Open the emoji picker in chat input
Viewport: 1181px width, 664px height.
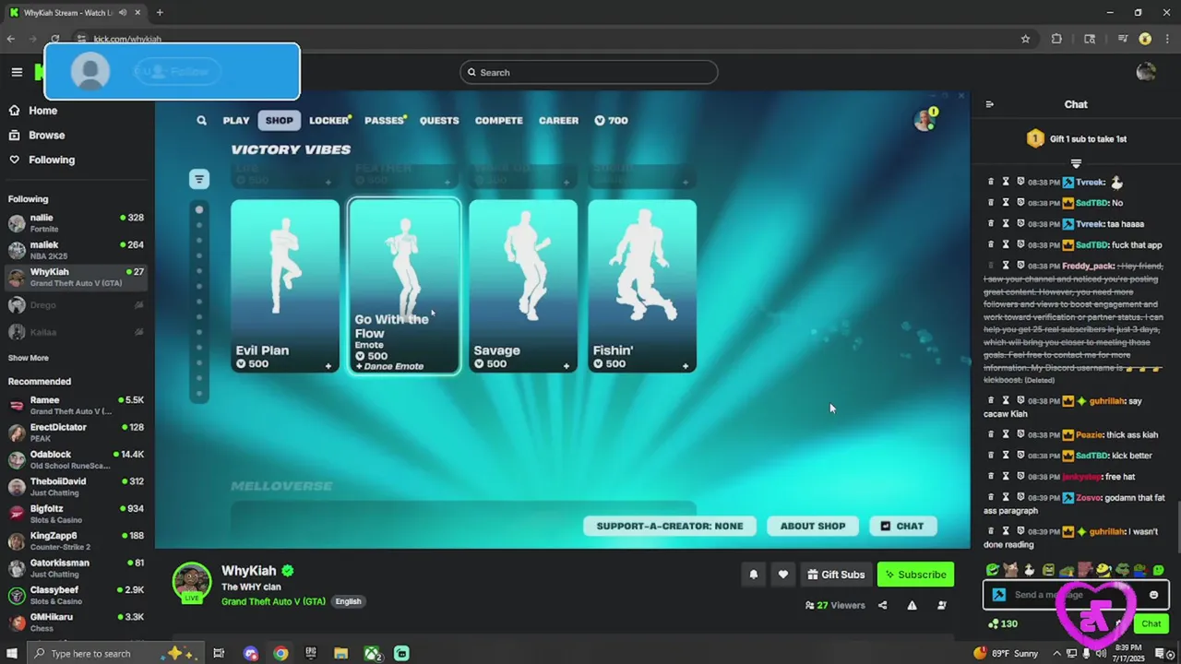coord(1153,595)
